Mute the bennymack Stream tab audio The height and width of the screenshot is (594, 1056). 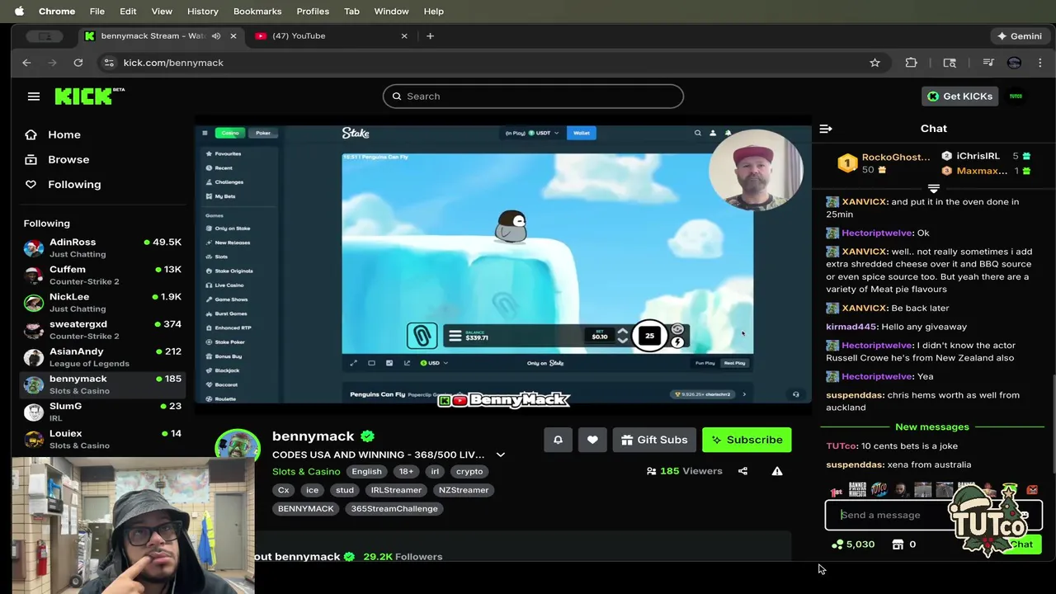(216, 35)
